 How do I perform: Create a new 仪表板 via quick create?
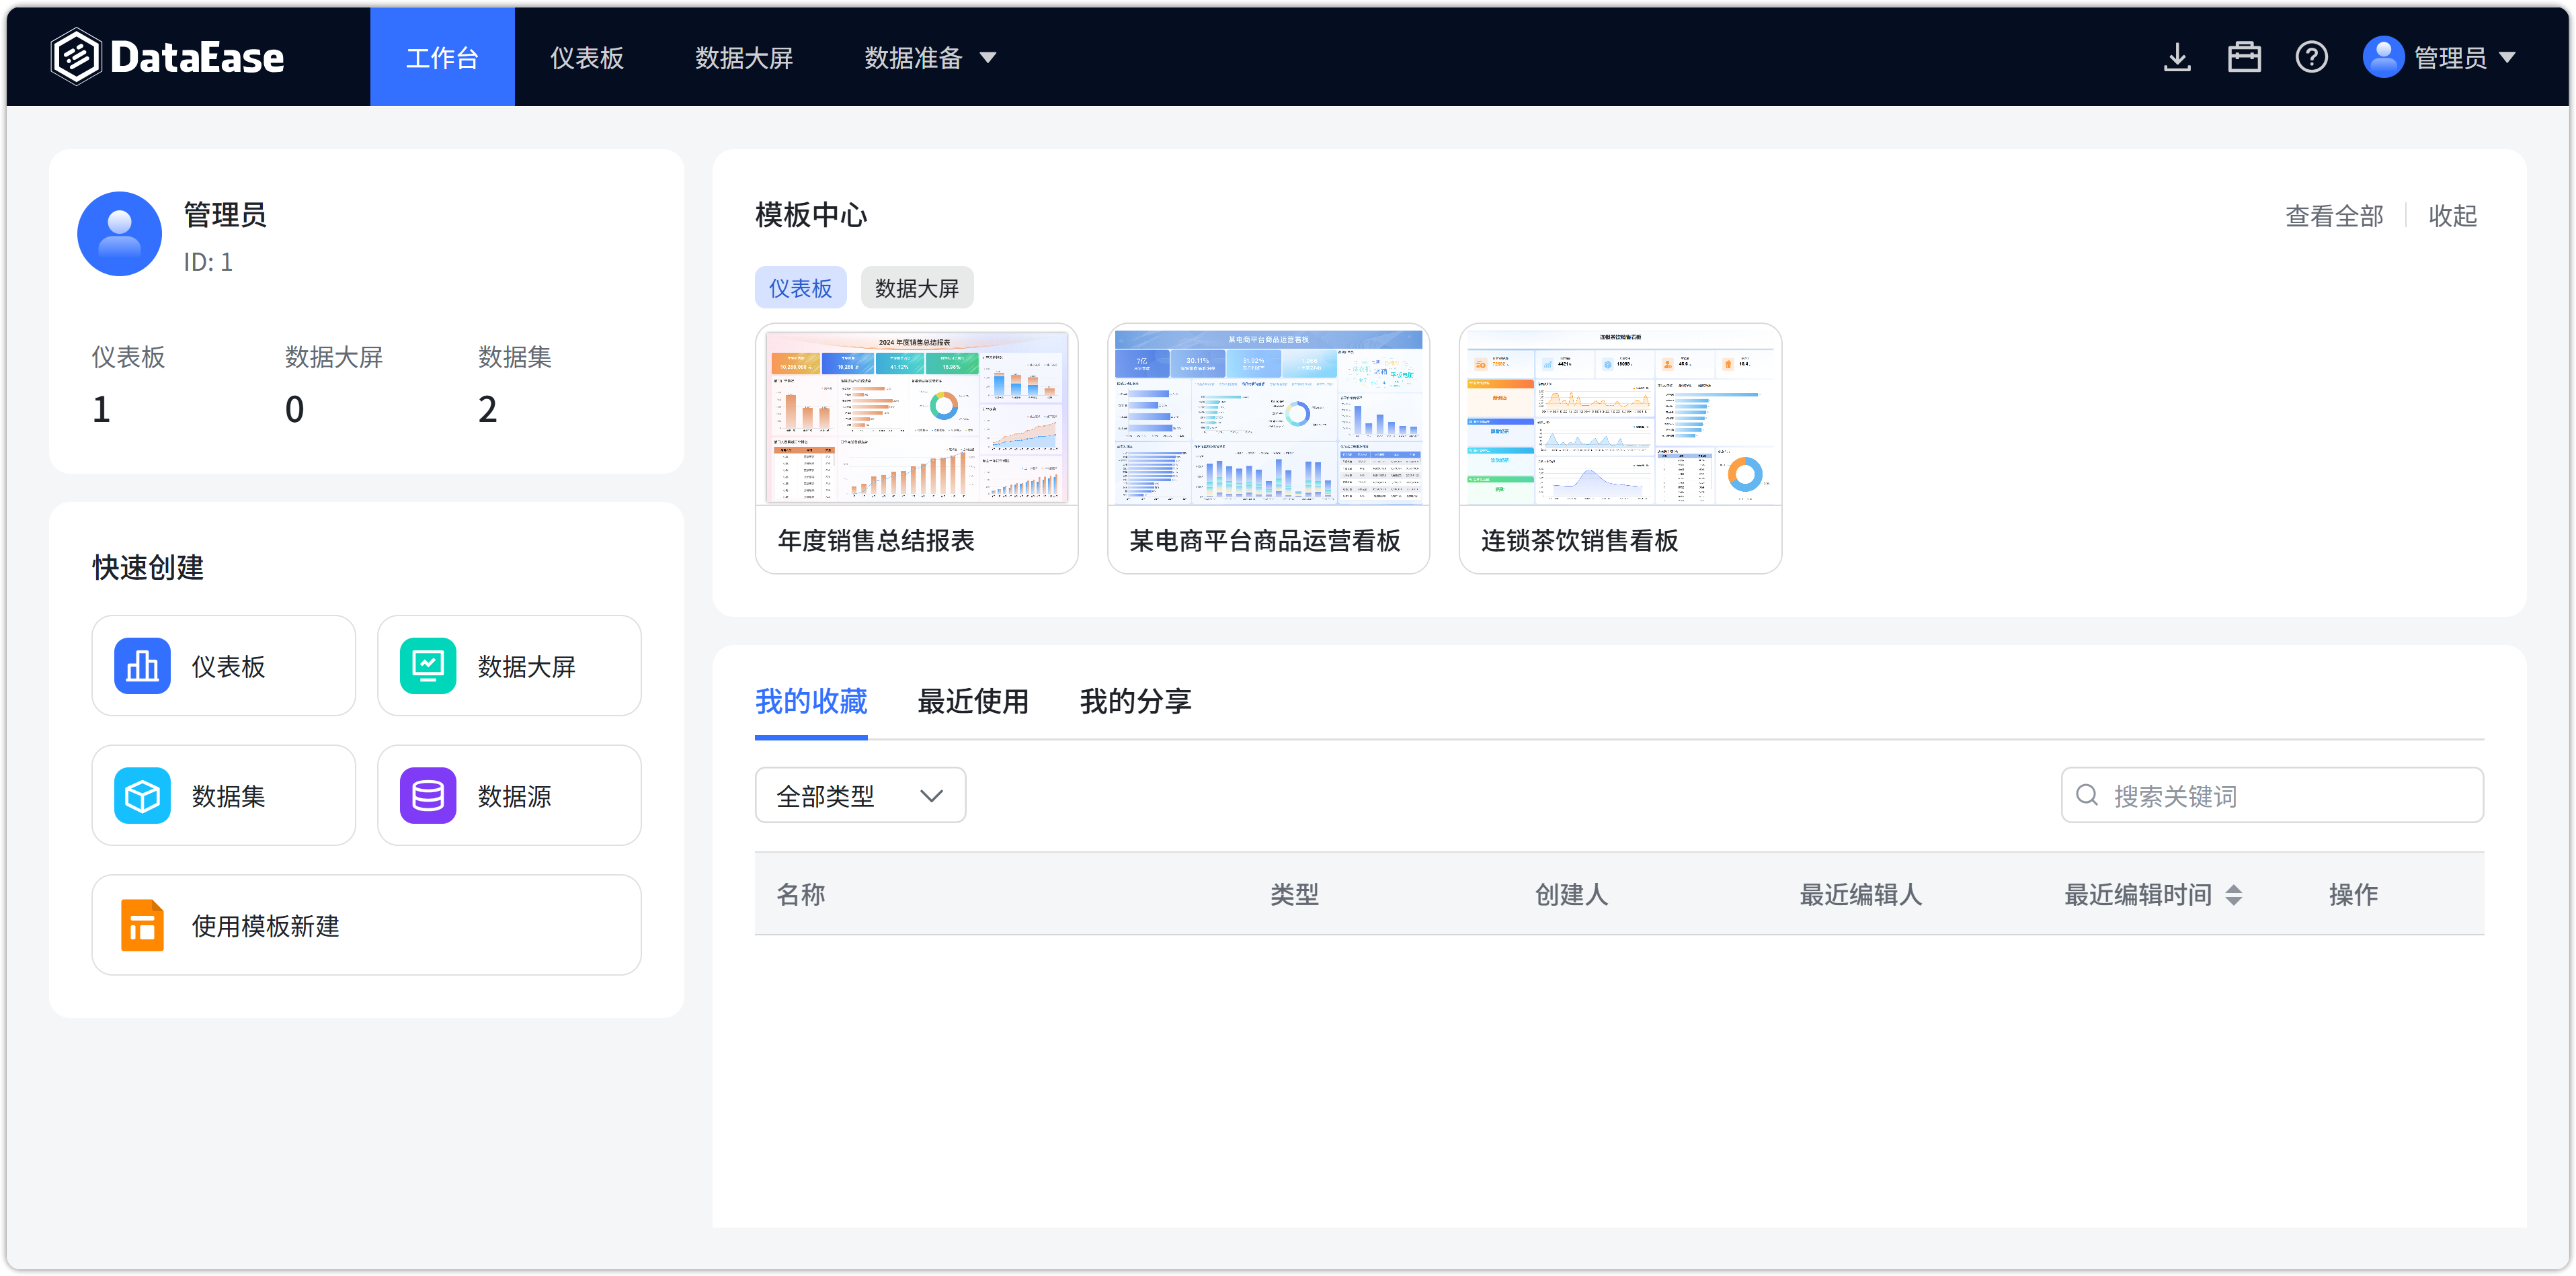[x=224, y=665]
